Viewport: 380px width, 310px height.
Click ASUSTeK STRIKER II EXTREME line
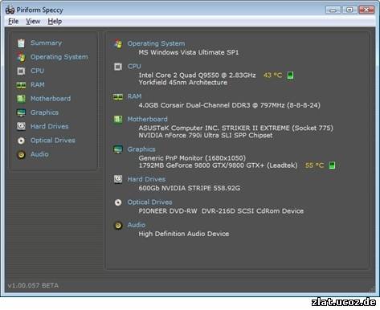[x=236, y=128]
